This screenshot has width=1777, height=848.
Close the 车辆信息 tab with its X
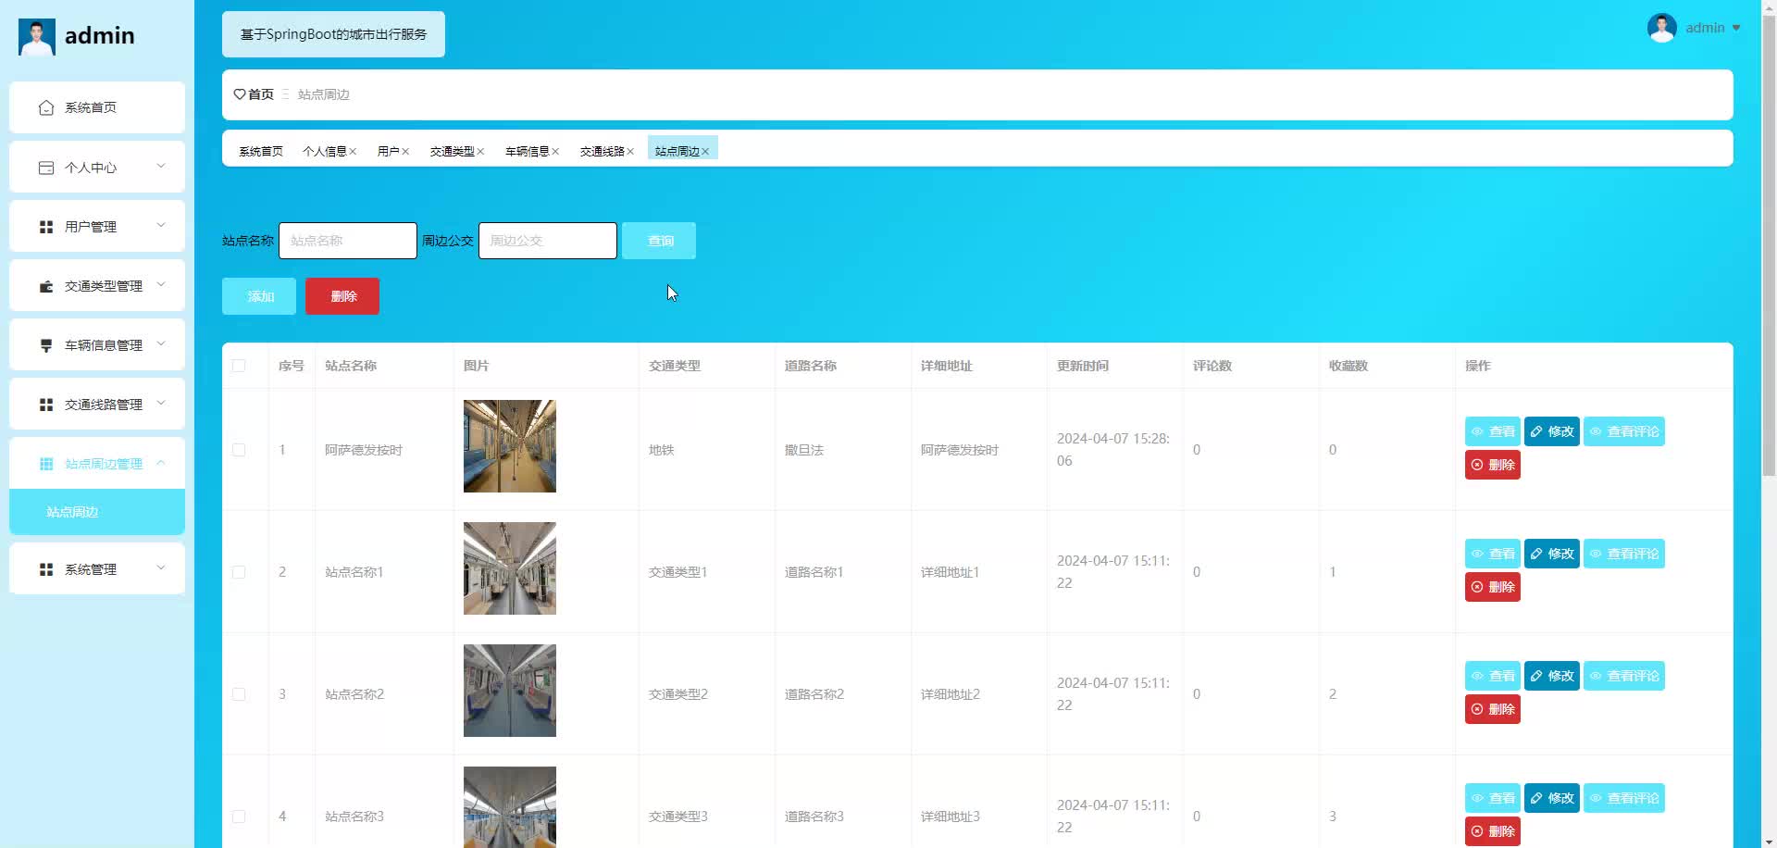[555, 152]
